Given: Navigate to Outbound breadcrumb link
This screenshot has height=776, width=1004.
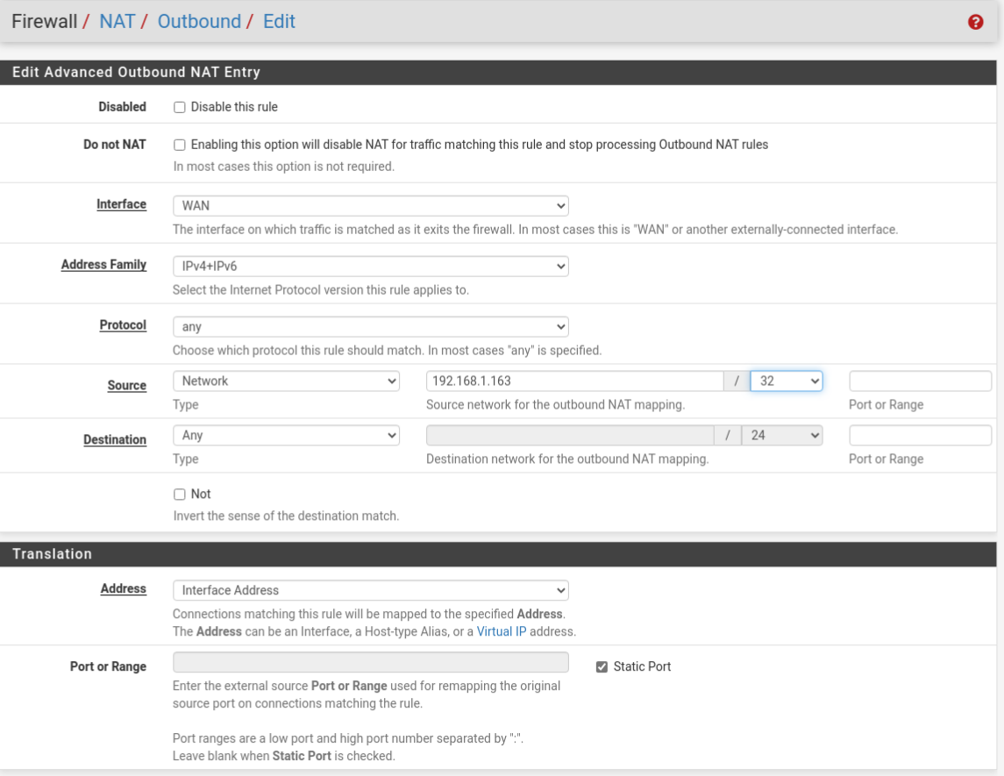Looking at the screenshot, I should tap(199, 22).
